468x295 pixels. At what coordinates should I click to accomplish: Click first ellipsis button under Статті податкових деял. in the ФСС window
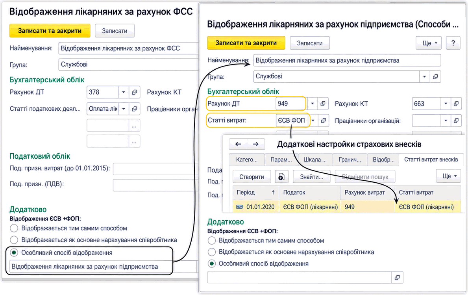click(134, 126)
